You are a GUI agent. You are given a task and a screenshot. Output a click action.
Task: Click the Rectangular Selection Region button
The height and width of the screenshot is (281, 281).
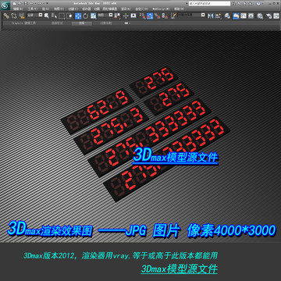tap(62, 16)
